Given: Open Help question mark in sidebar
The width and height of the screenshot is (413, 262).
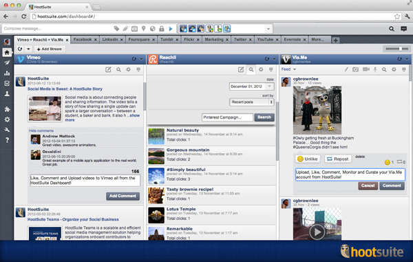Looking at the screenshot, I should 7,140.
